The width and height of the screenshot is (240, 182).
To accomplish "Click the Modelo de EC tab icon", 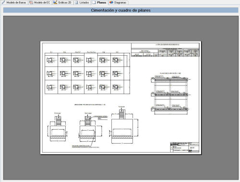I will point(31,2).
